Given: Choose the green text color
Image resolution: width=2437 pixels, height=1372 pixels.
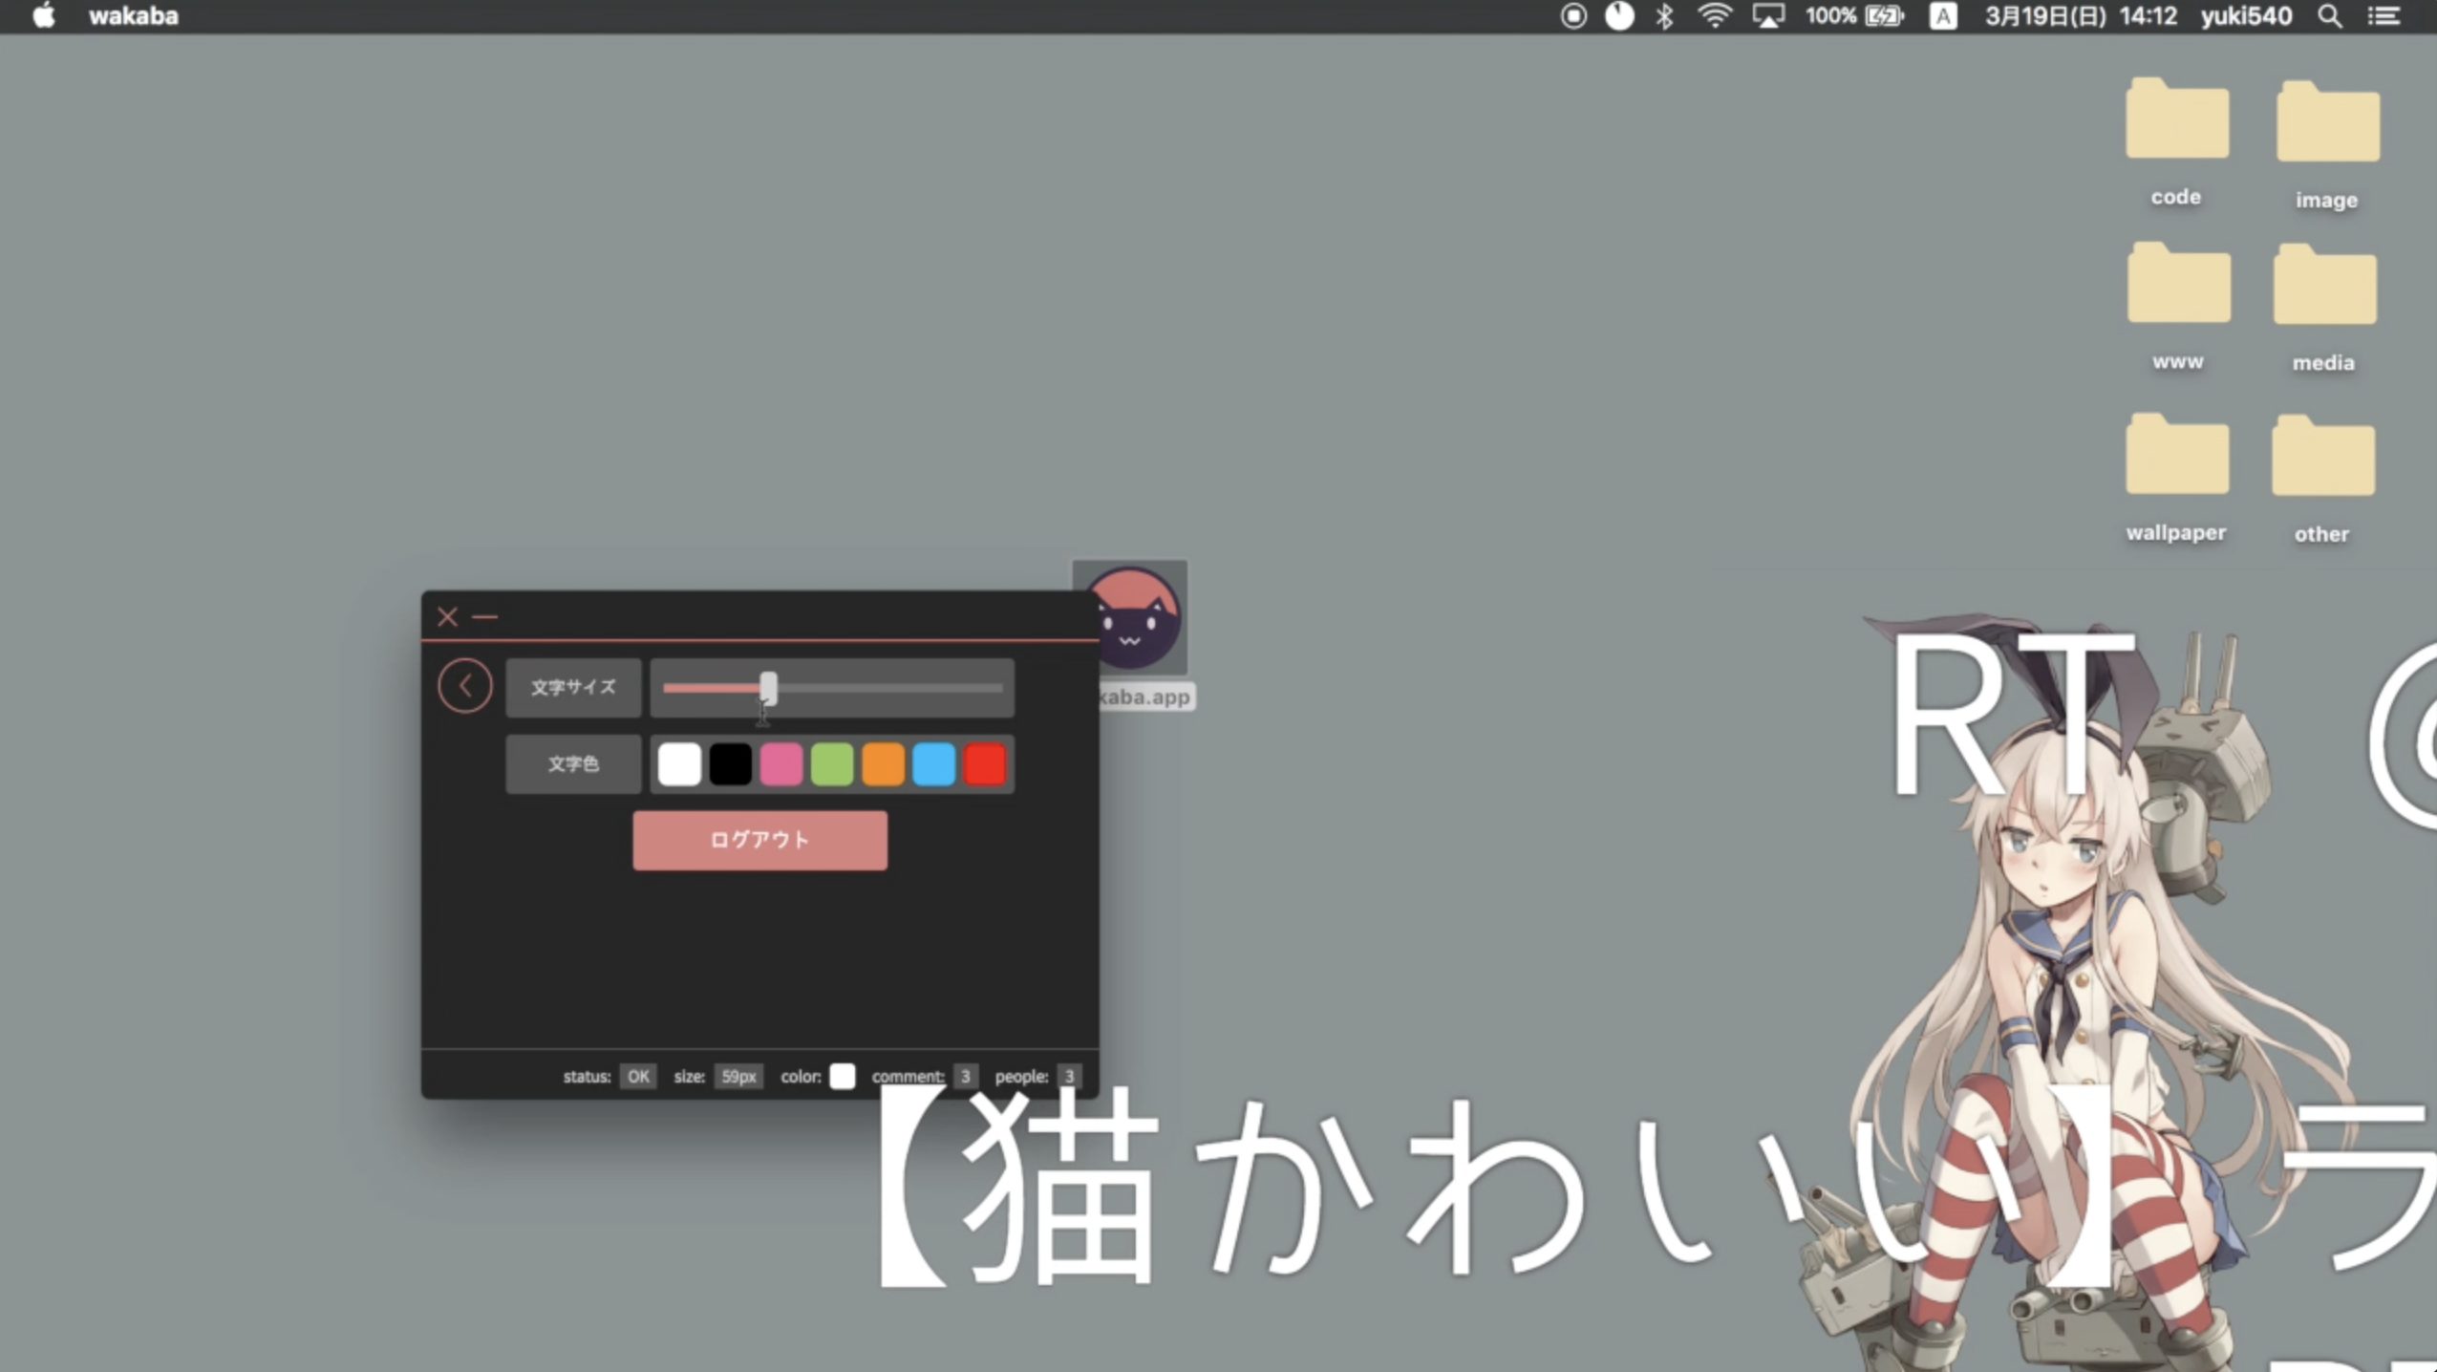Looking at the screenshot, I should pos(832,764).
